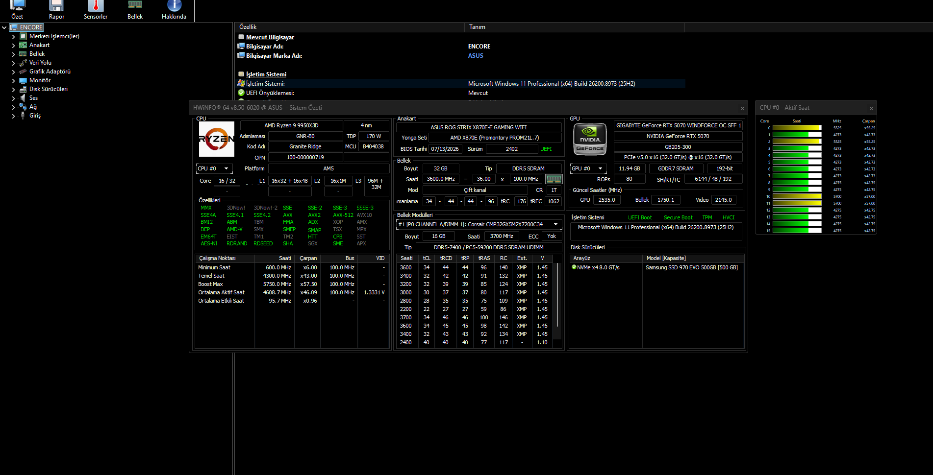Click the GIGABYTE GeForce RTX 5070 name field
The height and width of the screenshot is (475, 933).
(678, 126)
